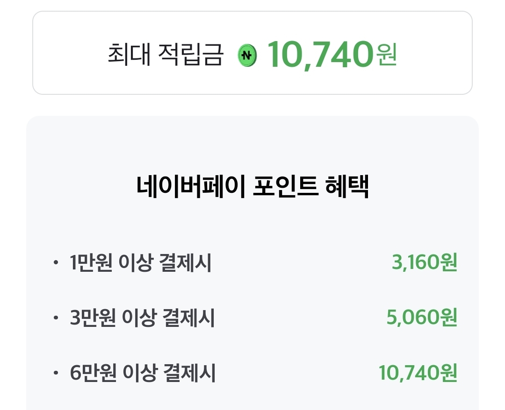Click the bullet before 1만원 이상 결제시
Screen dimensions: 505x410
click(x=56, y=264)
